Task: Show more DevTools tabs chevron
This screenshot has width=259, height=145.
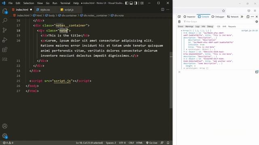Action: 242,17
